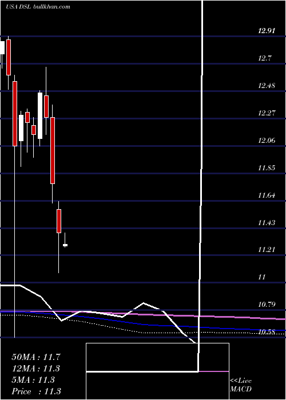Click the 12.48 price axis label

pyautogui.click(x=267, y=86)
